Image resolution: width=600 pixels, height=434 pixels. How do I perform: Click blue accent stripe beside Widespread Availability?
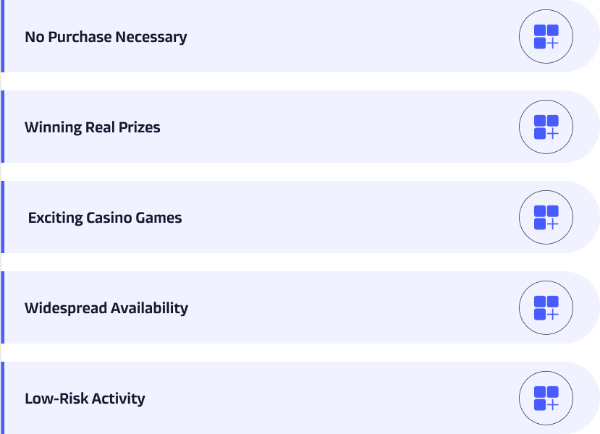click(3, 307)
